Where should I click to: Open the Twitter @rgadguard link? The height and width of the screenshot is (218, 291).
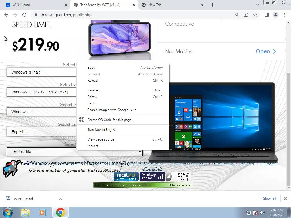(143, 163)
